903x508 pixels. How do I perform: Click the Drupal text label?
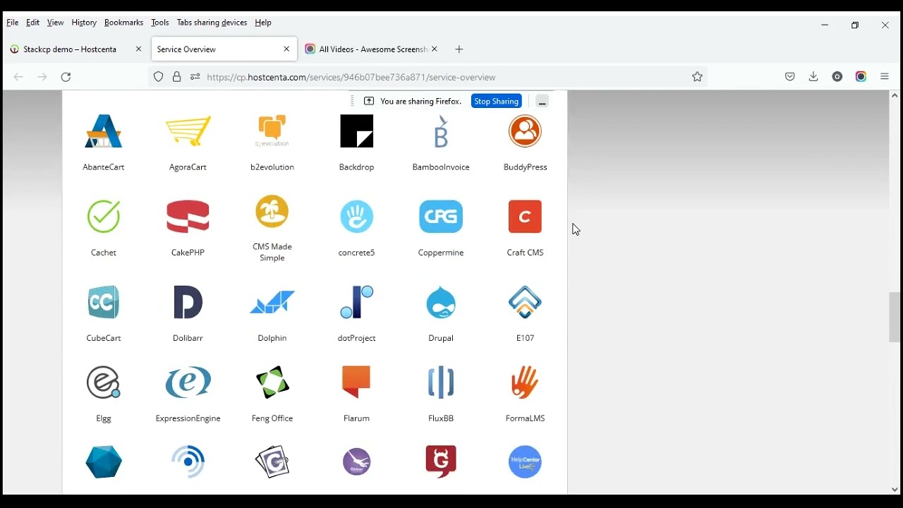click(x=442, y=339)
